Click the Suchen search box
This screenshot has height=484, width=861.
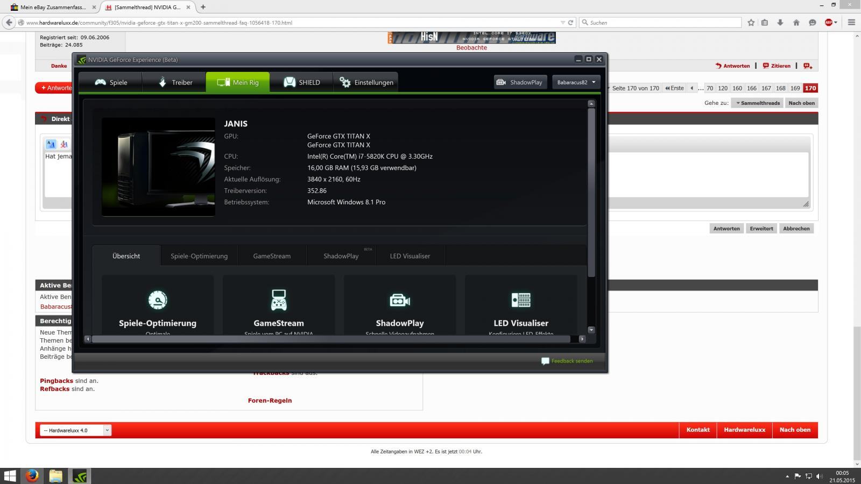(x=661, y=23)
